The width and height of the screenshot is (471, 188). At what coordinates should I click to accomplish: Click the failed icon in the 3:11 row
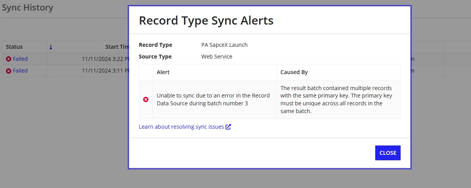pyautogui.click(x=9, y=71)
